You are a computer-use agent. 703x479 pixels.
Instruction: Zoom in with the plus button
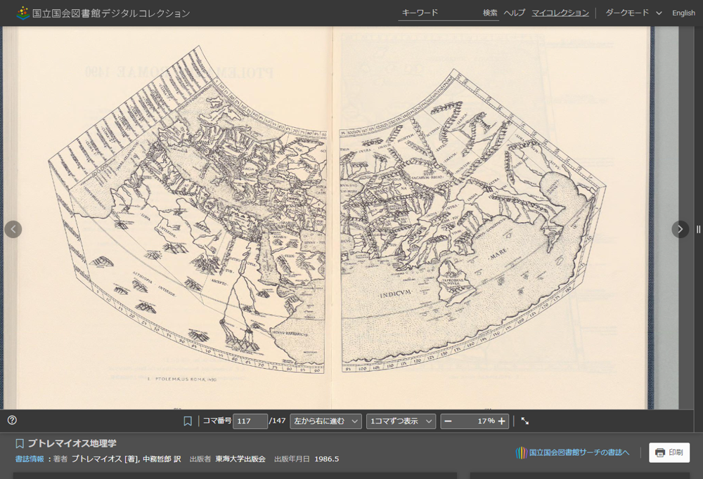(501, 421)
